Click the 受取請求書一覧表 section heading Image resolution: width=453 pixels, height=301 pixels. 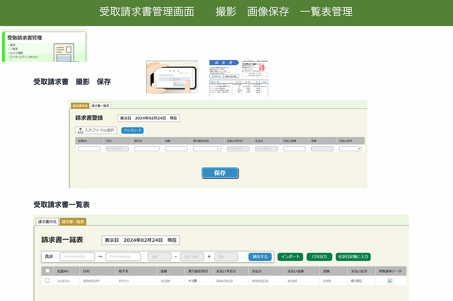coord(61,205)
